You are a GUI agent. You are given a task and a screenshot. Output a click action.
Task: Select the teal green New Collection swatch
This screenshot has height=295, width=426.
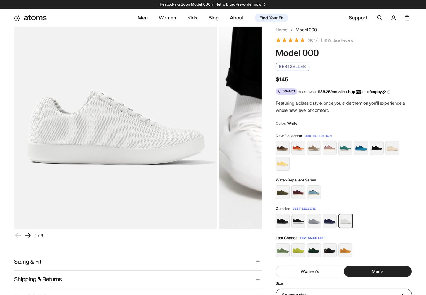pos(345,148)
